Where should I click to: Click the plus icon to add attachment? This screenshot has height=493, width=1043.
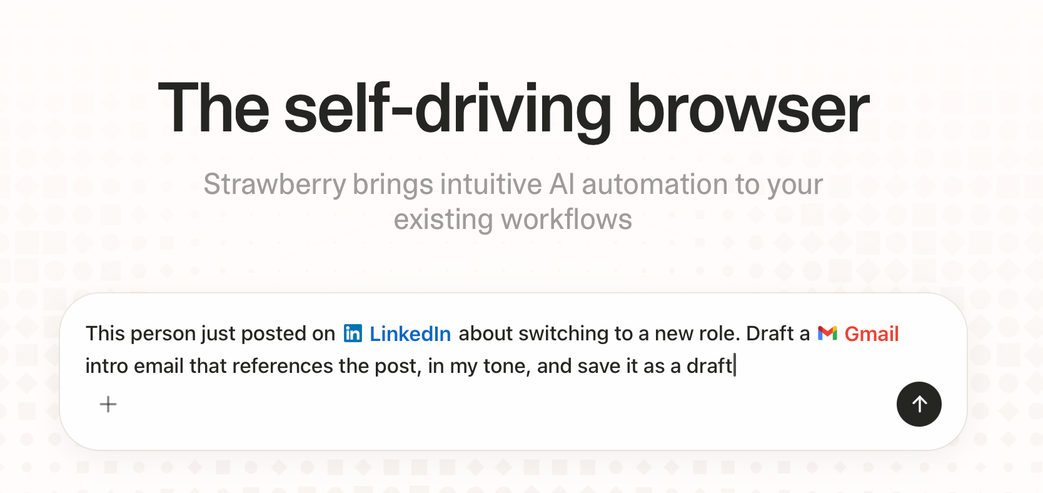[x=108, y=404]
